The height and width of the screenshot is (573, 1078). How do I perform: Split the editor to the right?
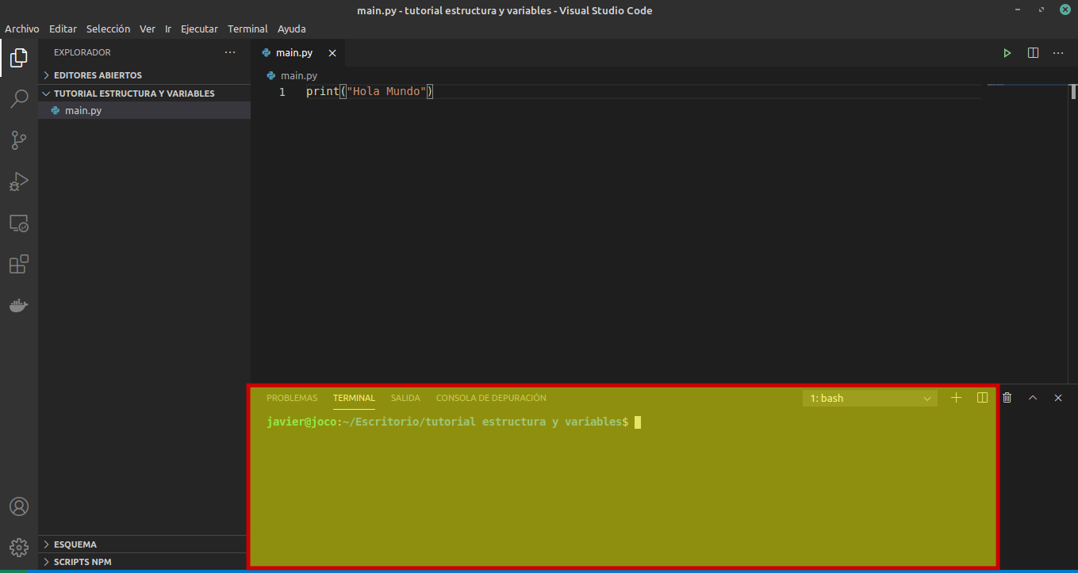1033,53
